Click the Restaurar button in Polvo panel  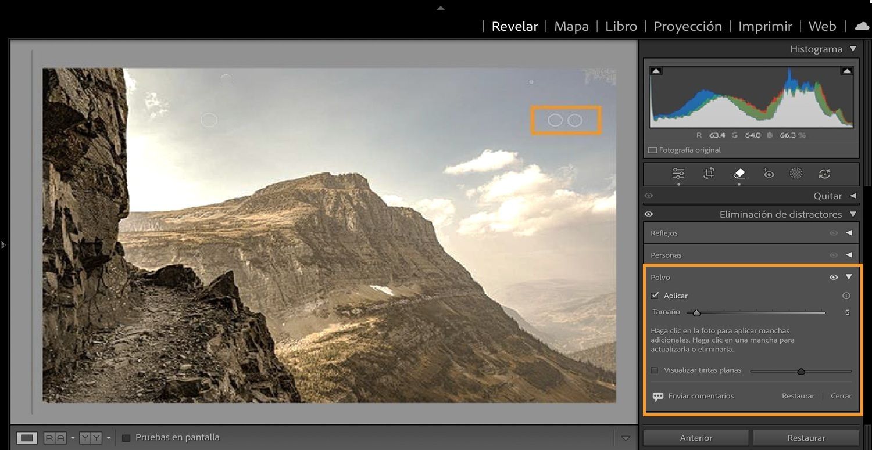point(798,396)
